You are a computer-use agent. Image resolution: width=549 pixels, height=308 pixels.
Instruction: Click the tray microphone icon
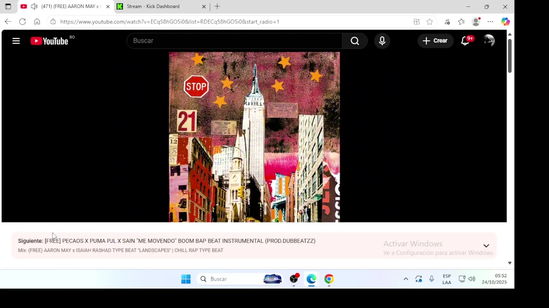click(431, 279)
